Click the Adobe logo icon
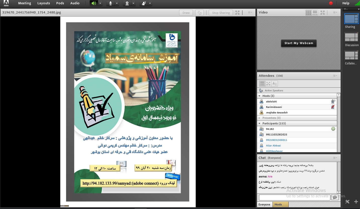The height and width of the screenshot is (209, 360). [x=6, y=3]
